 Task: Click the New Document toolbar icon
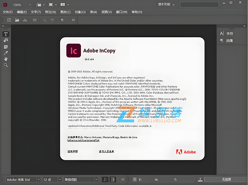tap(9, 20)
